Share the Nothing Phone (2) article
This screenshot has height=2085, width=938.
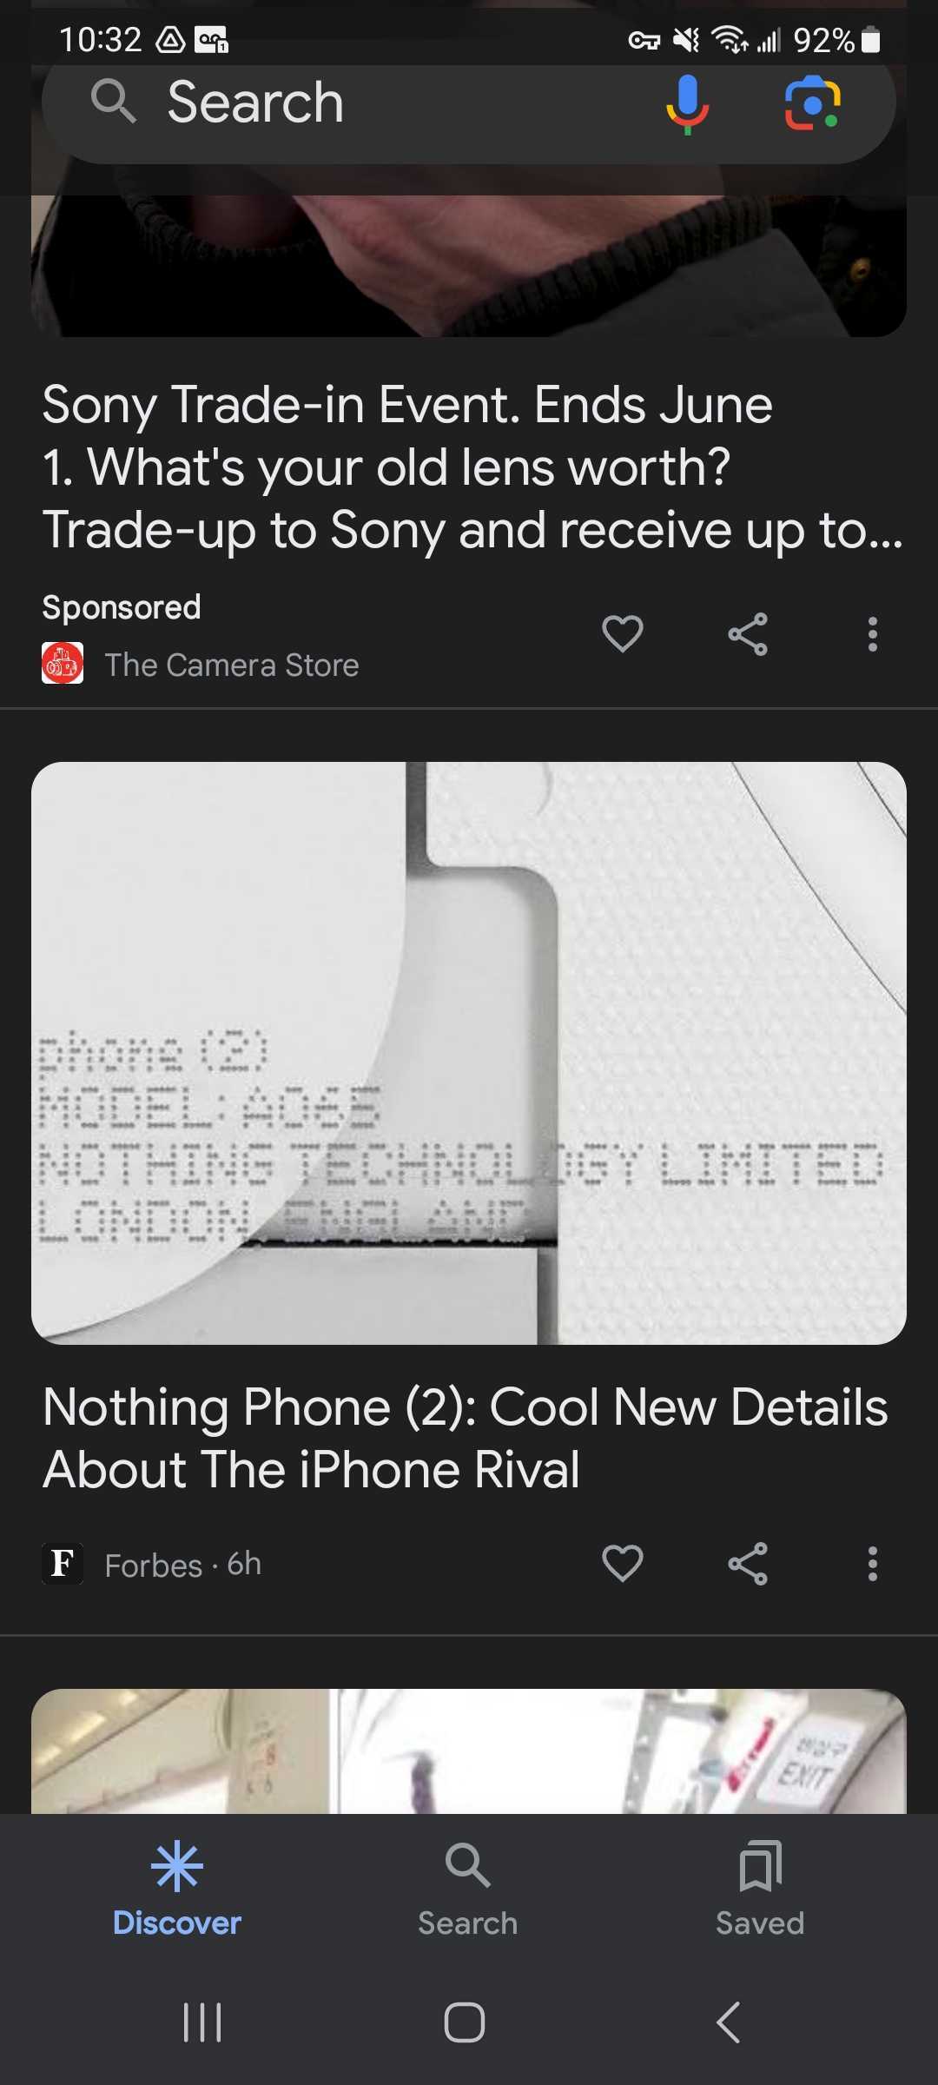[x=748, y=1564]
